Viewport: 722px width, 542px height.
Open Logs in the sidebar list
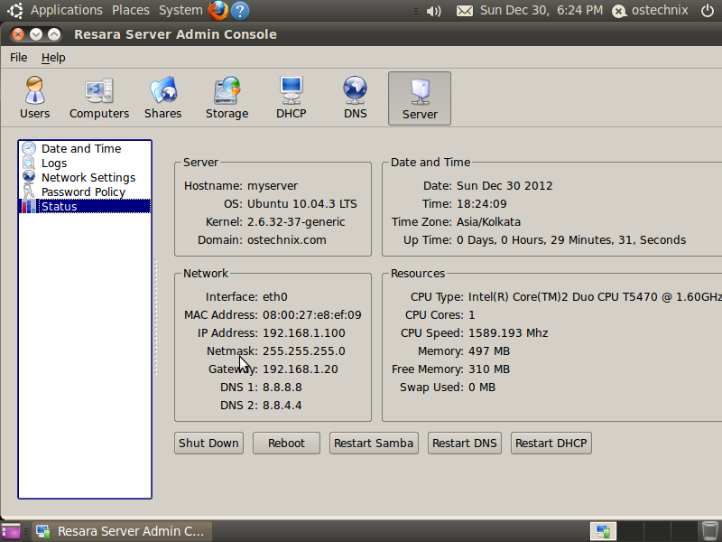[x=54, y=164]
